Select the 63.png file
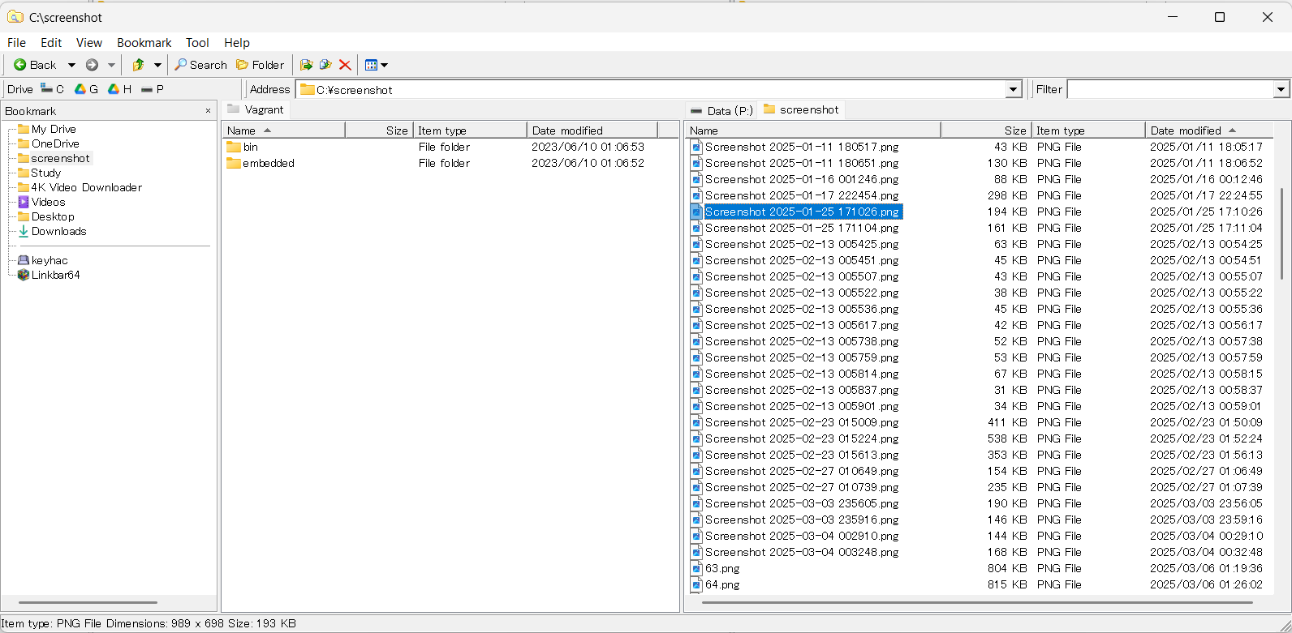Image resolution: width=1292 pixels, height=633 pixels. [x=721, y=568]
